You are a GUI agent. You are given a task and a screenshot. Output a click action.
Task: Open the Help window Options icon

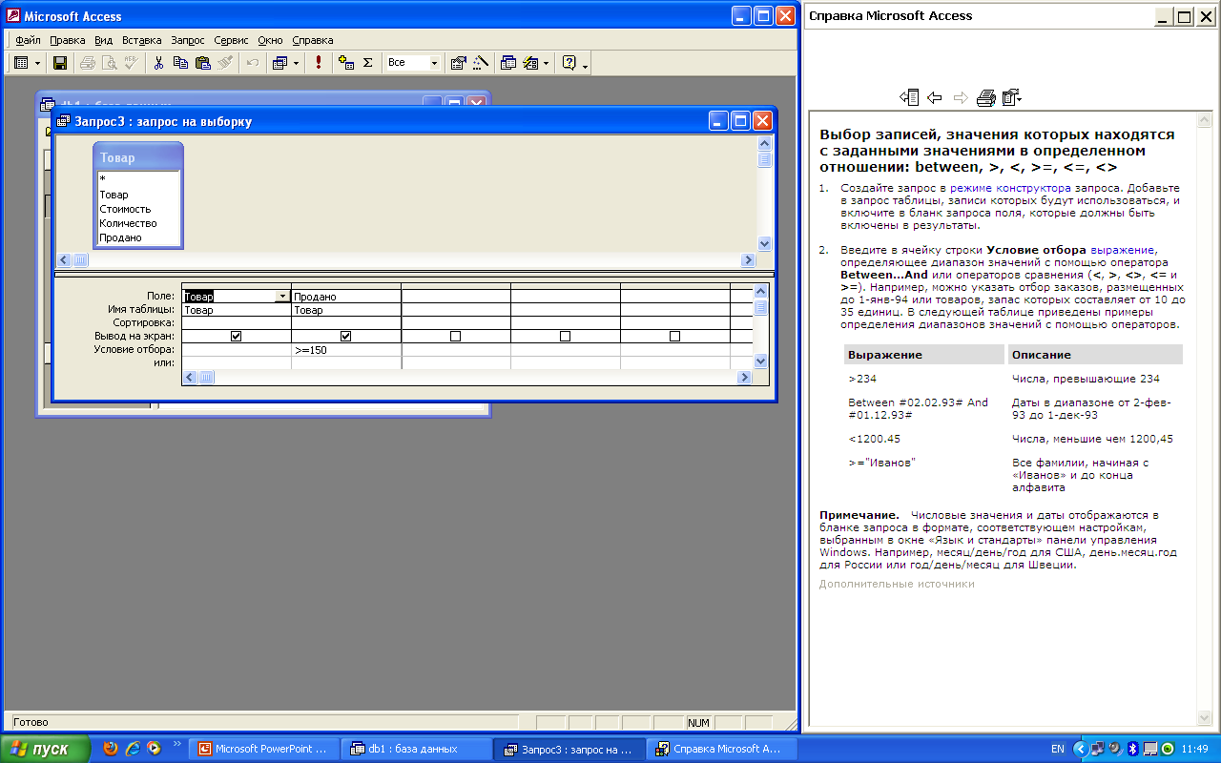[1012, 97]
